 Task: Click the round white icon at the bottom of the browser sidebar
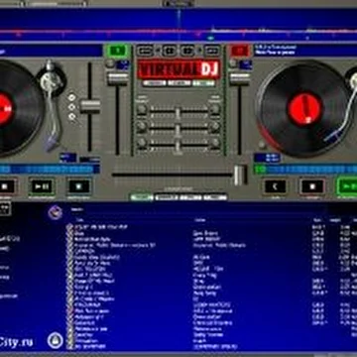coord(56,340)
